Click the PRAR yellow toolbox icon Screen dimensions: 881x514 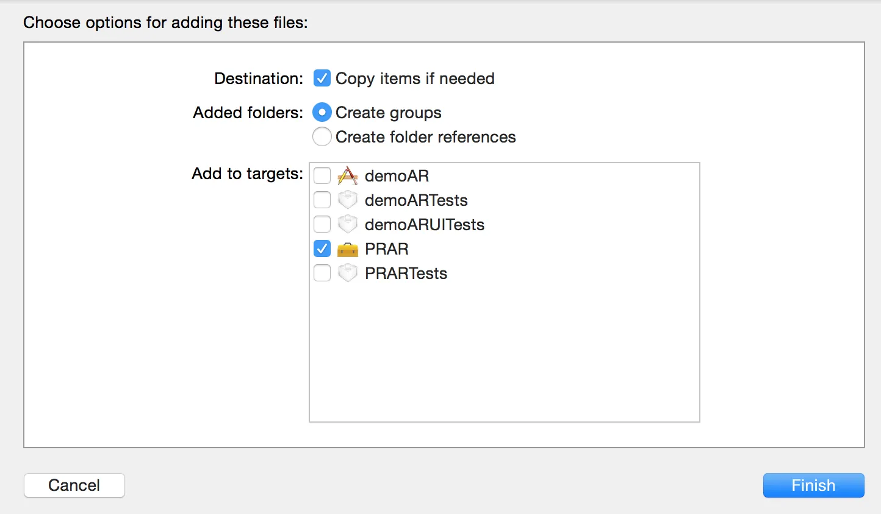pos(347,249)
